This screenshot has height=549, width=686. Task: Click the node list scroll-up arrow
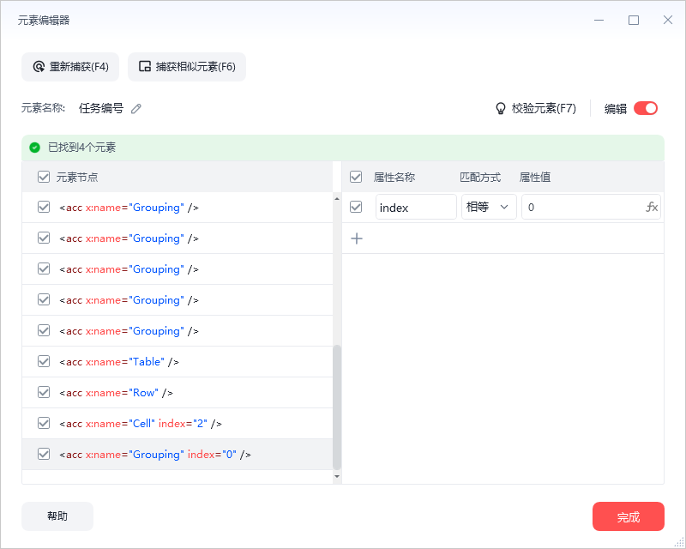[x=337, y=199]
